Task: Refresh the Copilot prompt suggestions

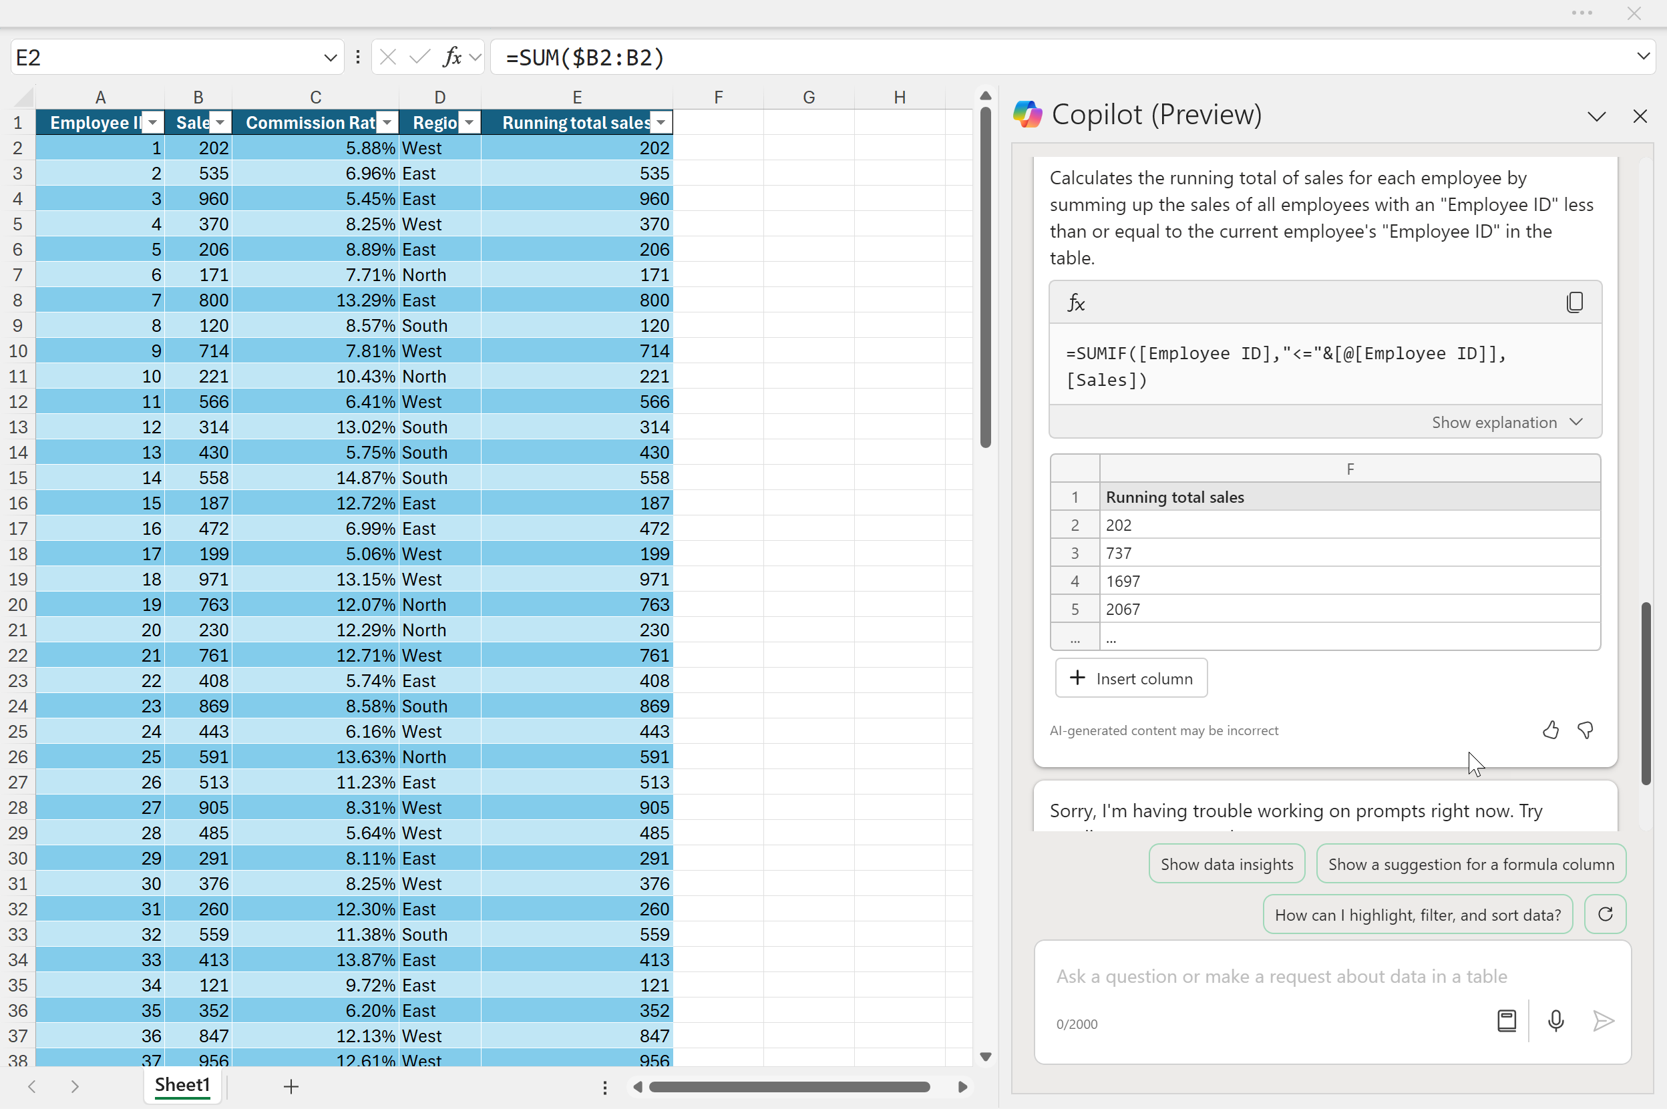Action: pyautogui.click(x=1605, y=915)
